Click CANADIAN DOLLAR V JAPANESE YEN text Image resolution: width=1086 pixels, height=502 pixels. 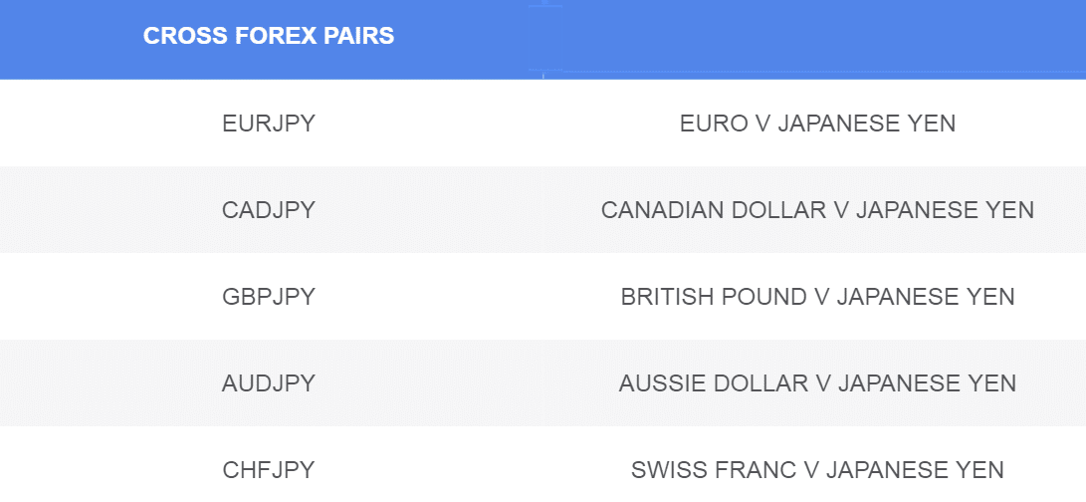click(817, 210)
